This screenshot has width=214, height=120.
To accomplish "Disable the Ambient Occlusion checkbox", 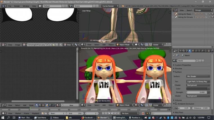I will [x=176, y=104].
